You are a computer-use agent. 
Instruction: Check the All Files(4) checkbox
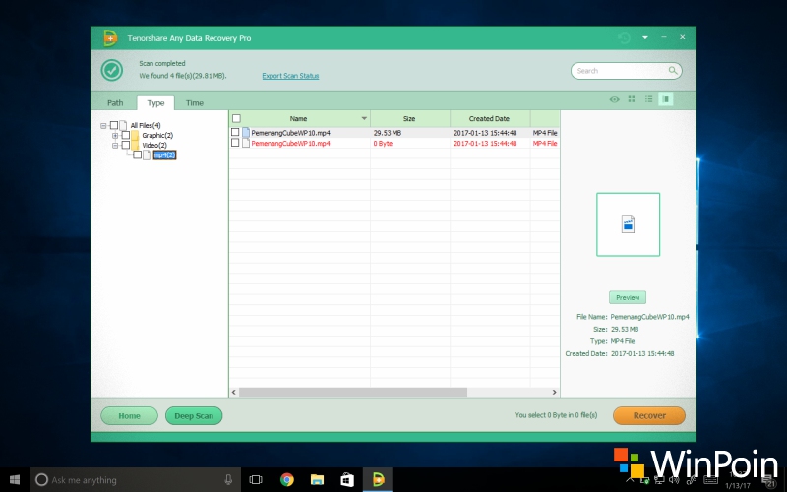(x=114, y=125)
